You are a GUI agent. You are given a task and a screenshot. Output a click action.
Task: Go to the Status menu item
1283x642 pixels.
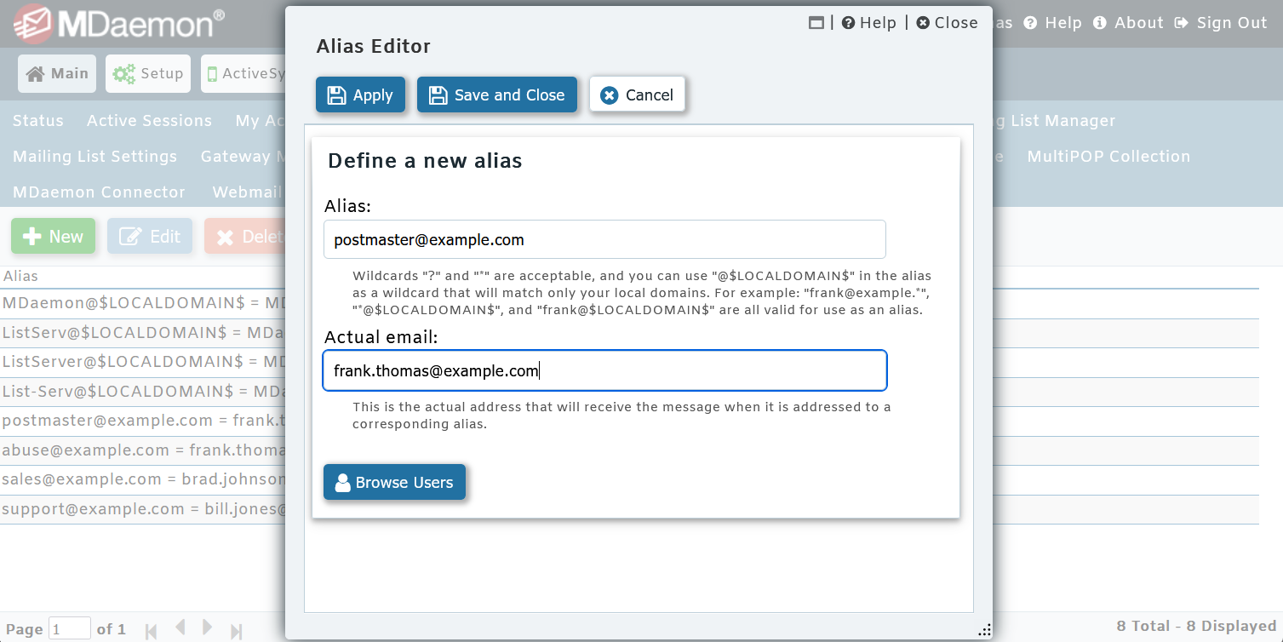[x=38, y=121]
